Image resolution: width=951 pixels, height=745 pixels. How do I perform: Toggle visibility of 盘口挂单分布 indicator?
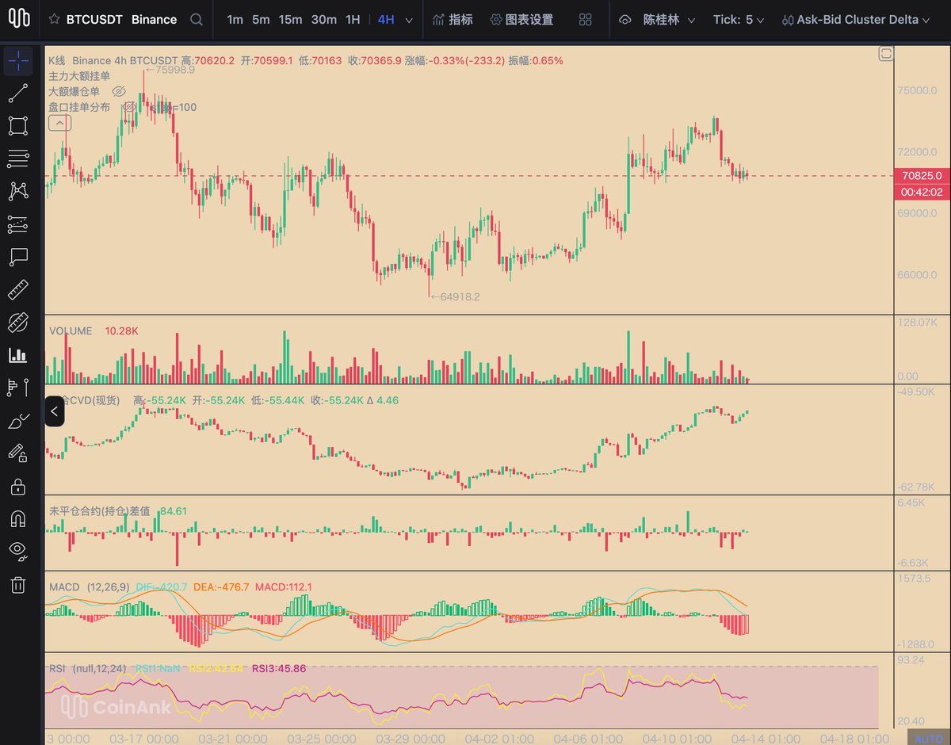(x=128, y=107)
